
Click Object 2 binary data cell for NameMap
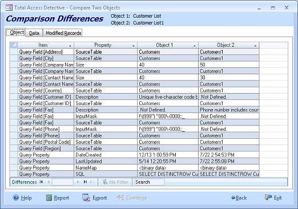229,168
